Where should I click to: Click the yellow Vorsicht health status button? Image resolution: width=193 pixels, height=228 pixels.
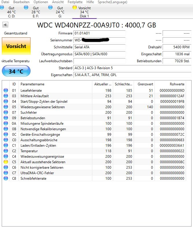tap(16, 46)
